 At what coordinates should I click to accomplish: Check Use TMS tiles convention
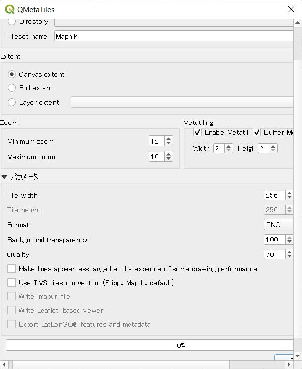[11, 283]
